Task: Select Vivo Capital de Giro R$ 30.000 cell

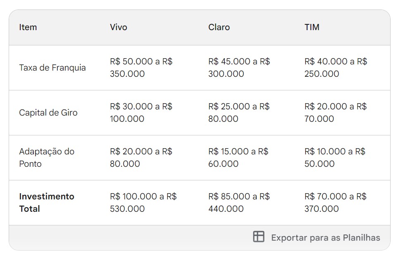Action: click(x=141, y=112)
